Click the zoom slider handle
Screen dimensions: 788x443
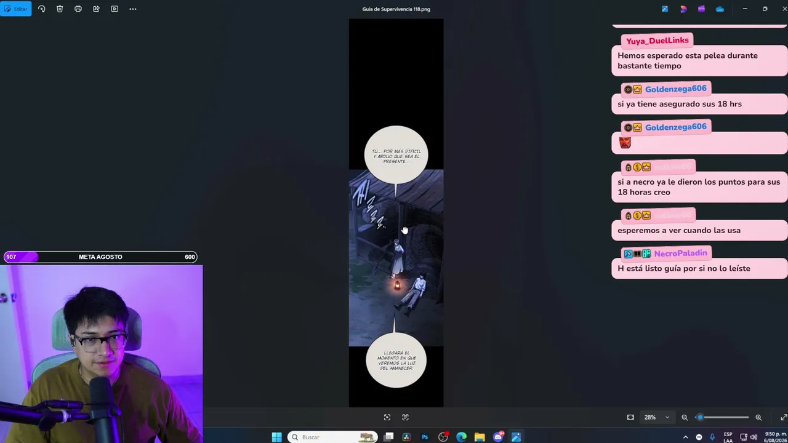(x=699, y=417)
